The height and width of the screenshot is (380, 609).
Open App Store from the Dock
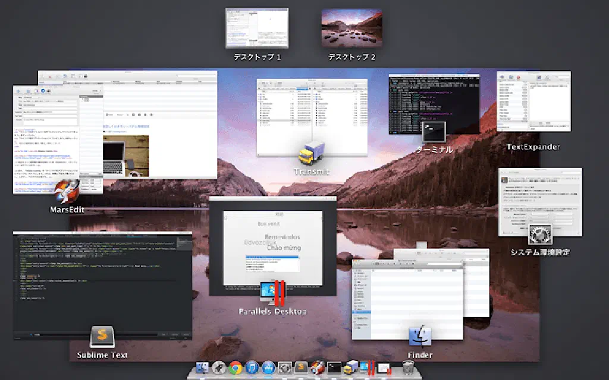(268, 368)
